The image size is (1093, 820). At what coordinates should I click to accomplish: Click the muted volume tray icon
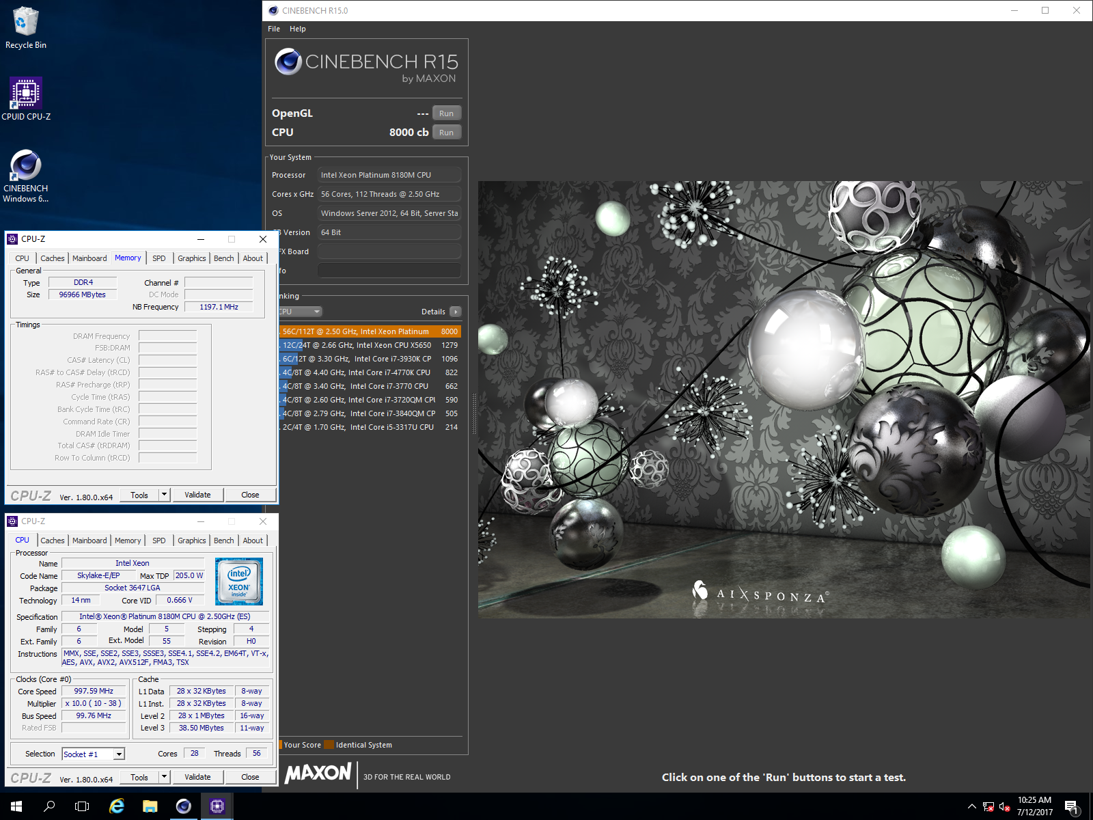pos(1005,806)
